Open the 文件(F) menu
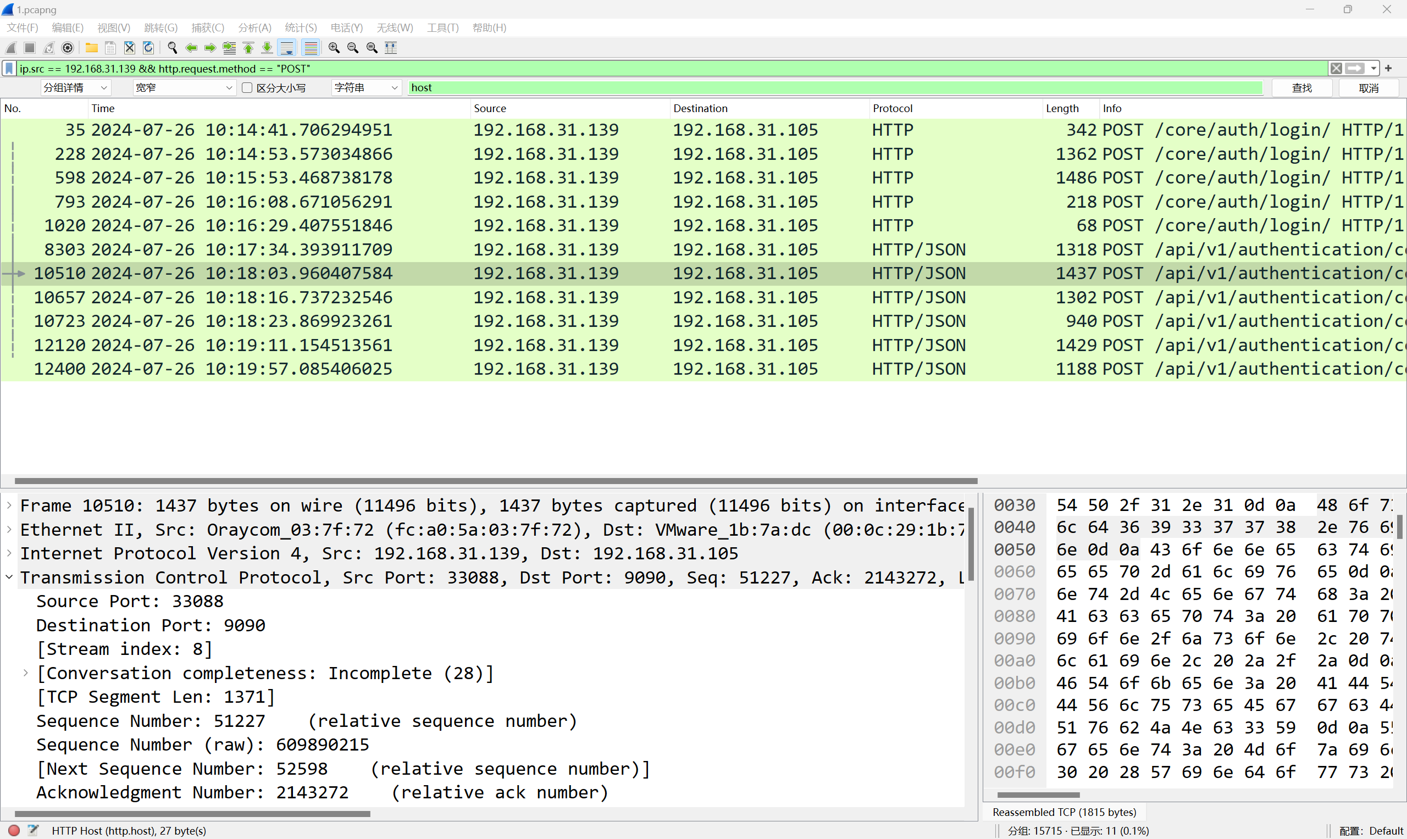Screen dimensions: 1407x839 [x=22, y=27]
